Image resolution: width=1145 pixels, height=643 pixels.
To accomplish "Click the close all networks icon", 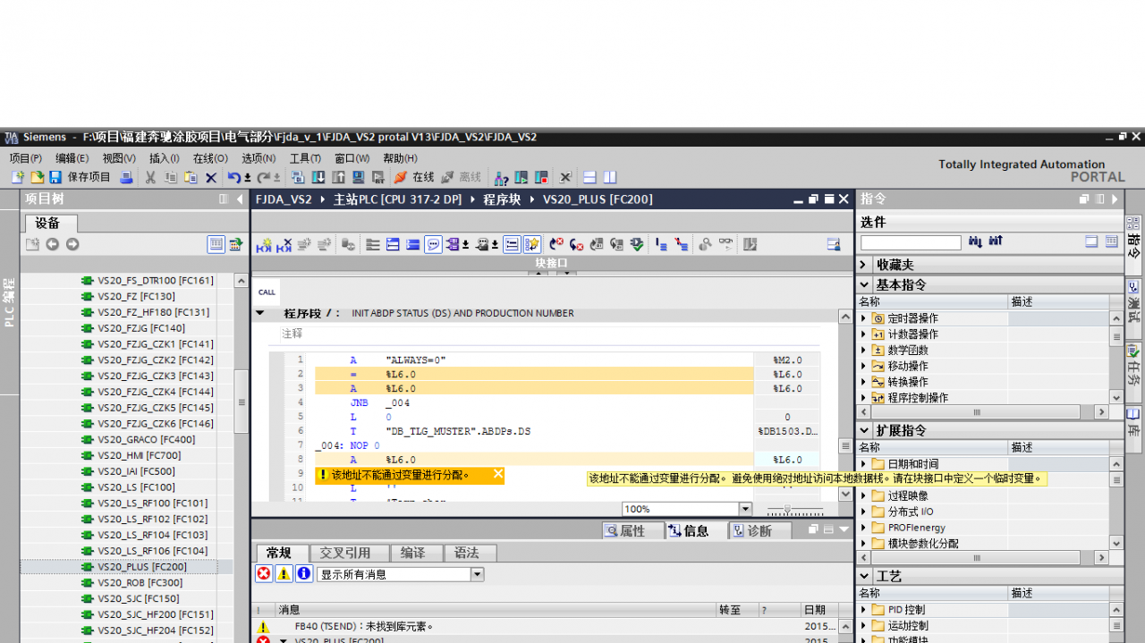I will 412,244.
